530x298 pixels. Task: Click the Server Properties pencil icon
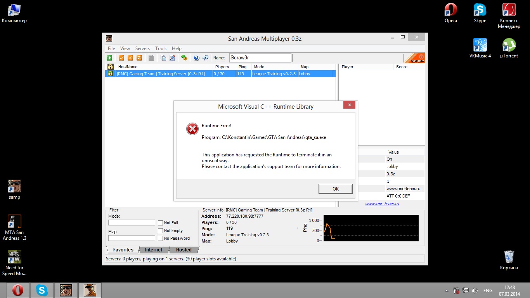pyautogui.click(x=172, y=58)
